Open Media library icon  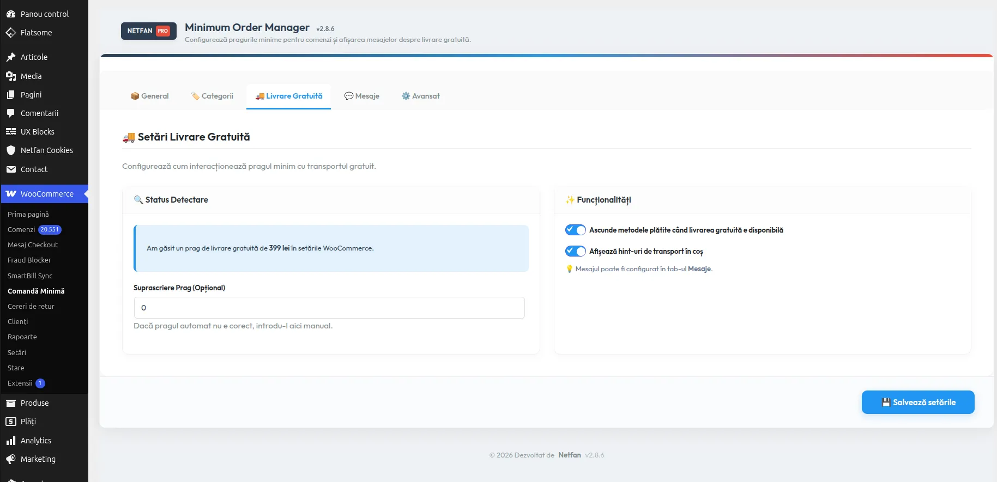pyautogui.click(x=11, y=76)
